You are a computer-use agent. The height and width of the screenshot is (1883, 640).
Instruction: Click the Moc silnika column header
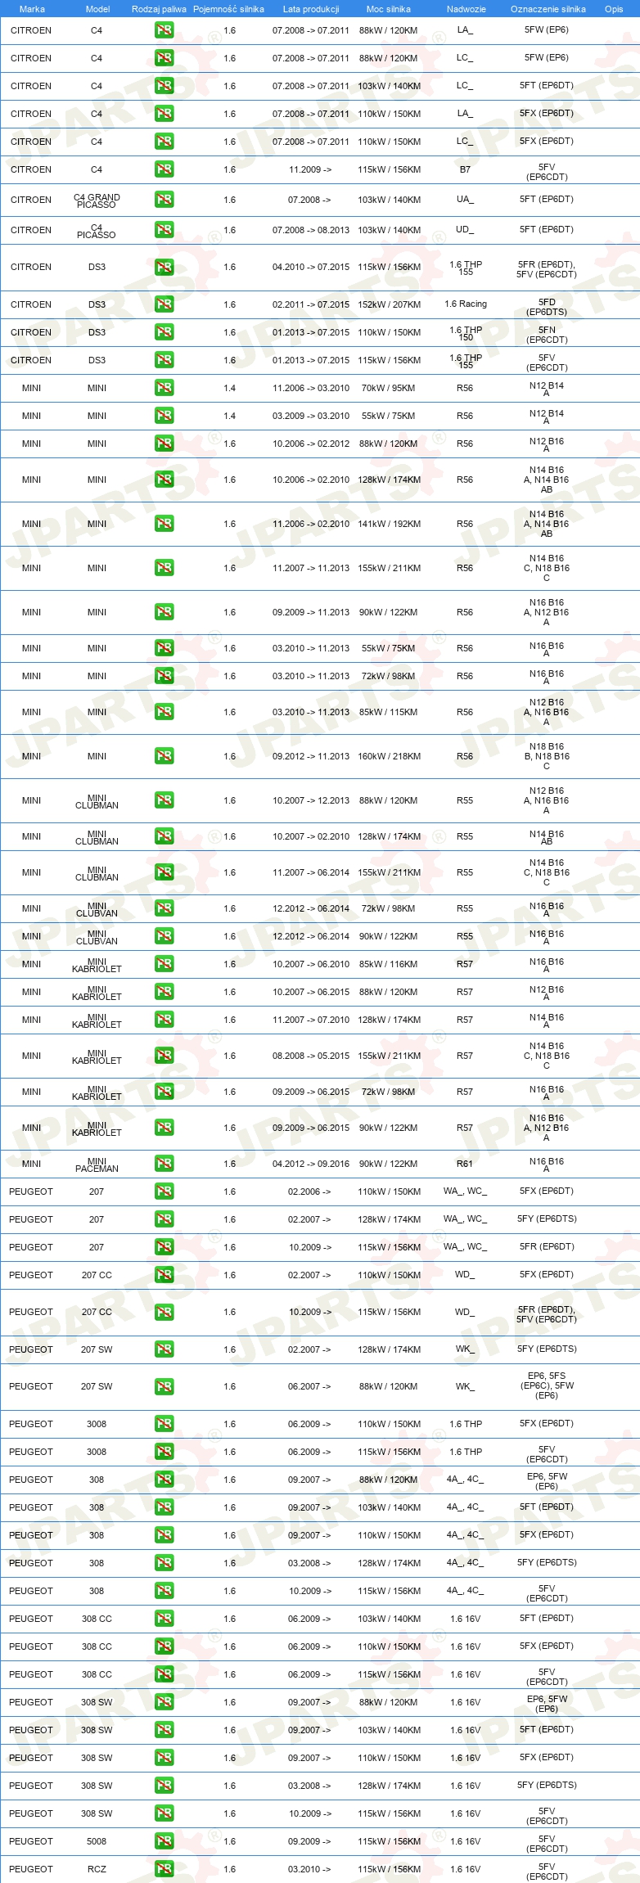point(389,9)
